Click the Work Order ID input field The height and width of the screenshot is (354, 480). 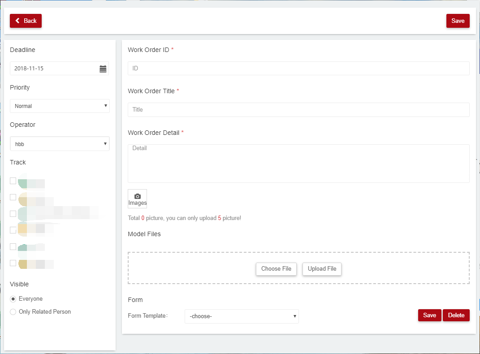[298, 68]
